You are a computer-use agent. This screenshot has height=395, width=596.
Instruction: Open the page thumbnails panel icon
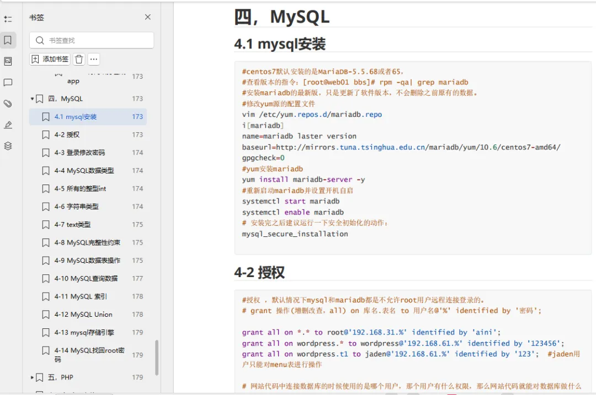pyautogui.click(x=8, y=62)
